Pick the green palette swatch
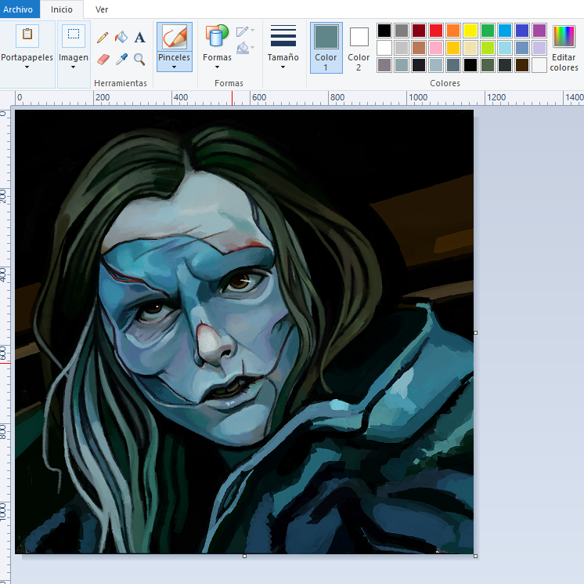 pyautogui.click(x=488, y=31)
